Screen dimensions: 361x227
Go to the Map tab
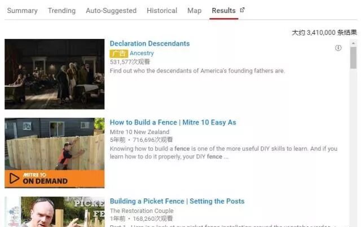(194, 11)
